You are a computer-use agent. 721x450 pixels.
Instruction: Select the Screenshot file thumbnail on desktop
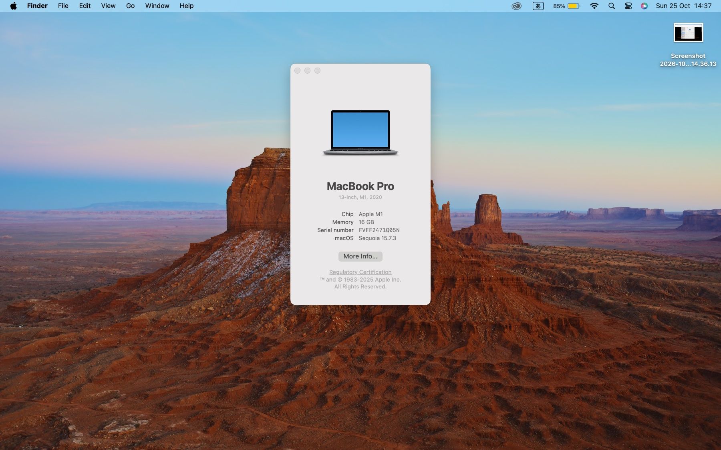[688, 33]
